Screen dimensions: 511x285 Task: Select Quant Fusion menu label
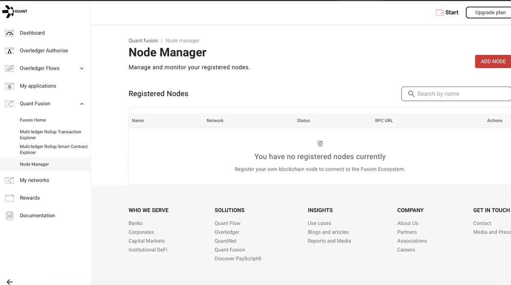(x=35, y=104)
